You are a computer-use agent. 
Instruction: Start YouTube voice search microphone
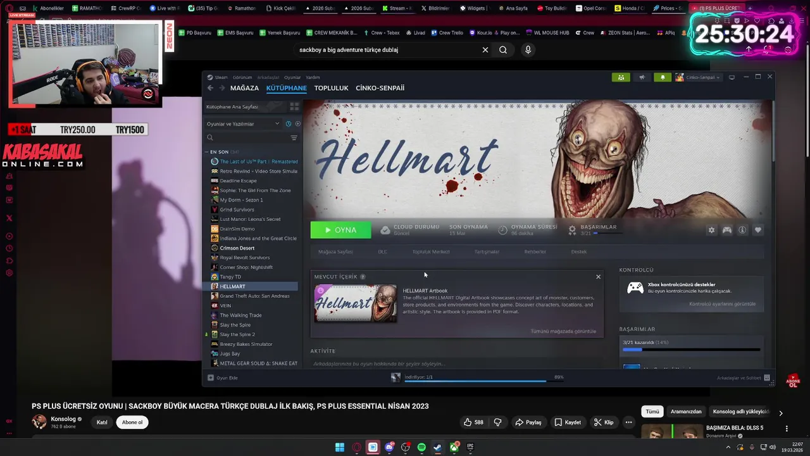tap(528, 49)
